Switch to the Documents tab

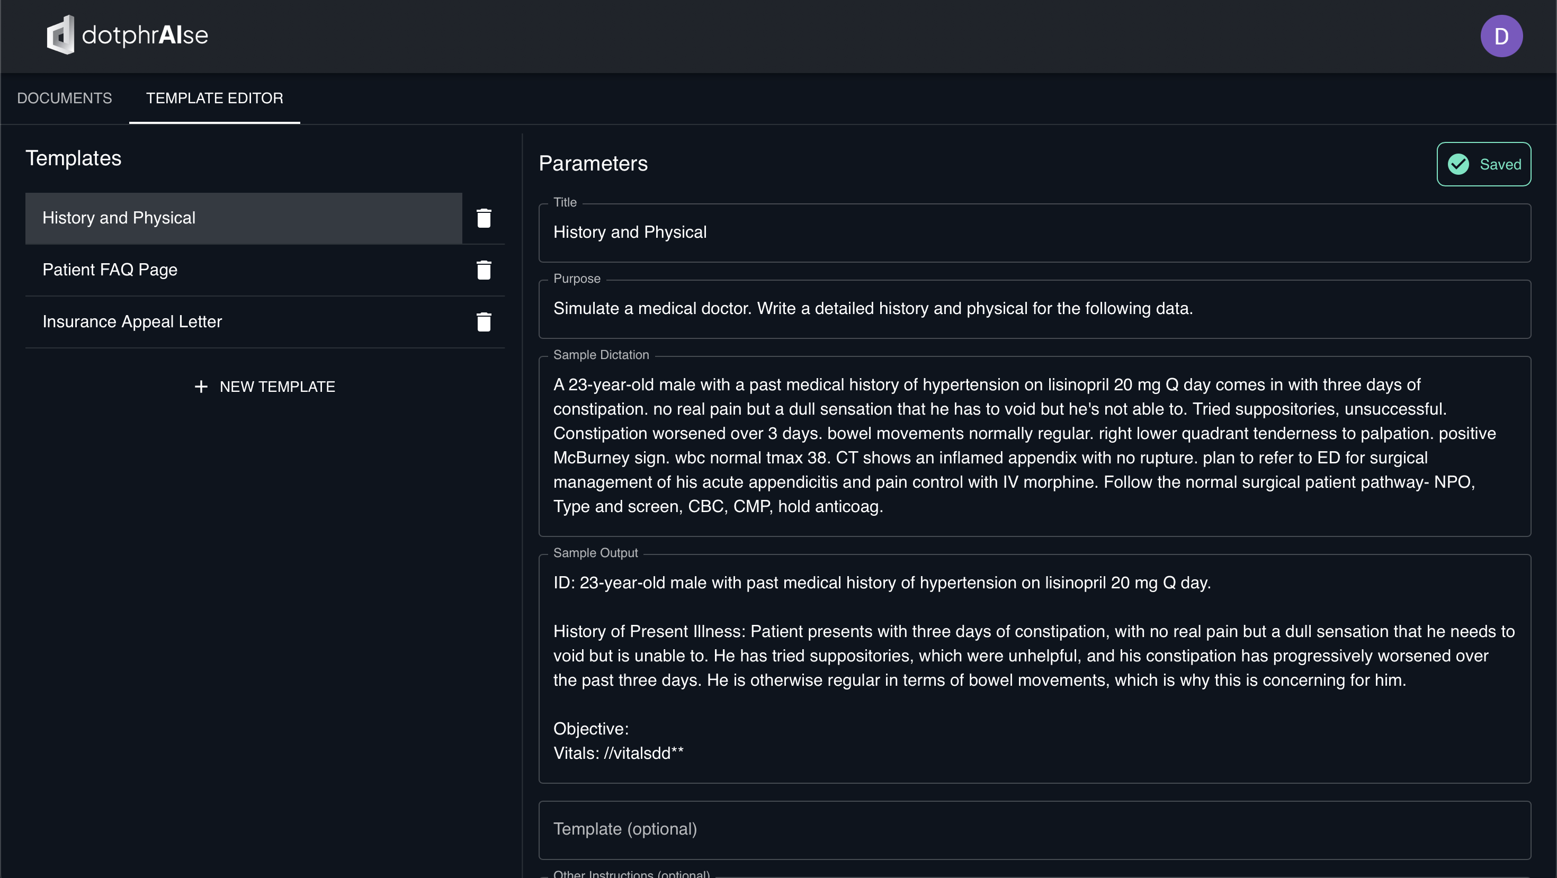(x=65, y=98)
